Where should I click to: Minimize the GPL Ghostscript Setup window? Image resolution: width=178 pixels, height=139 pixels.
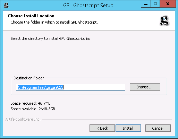146,4
